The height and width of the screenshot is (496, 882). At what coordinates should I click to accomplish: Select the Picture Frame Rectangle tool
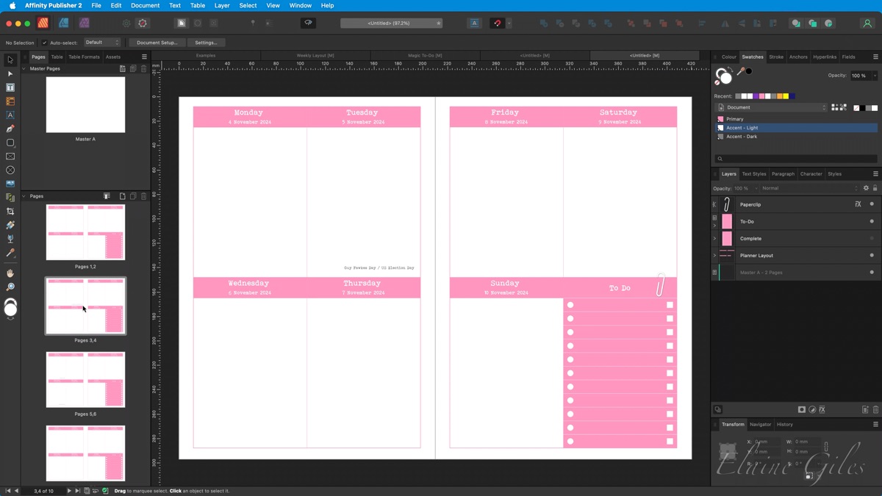coord(10,157)
